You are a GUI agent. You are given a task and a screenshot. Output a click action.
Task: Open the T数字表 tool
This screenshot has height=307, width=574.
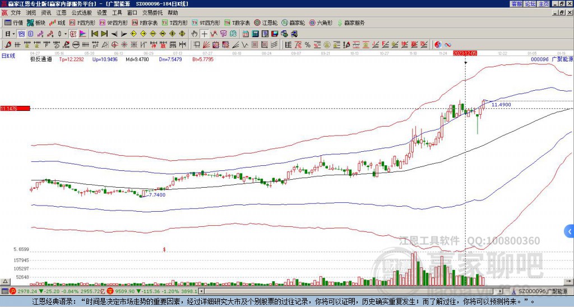pos(237,22)
